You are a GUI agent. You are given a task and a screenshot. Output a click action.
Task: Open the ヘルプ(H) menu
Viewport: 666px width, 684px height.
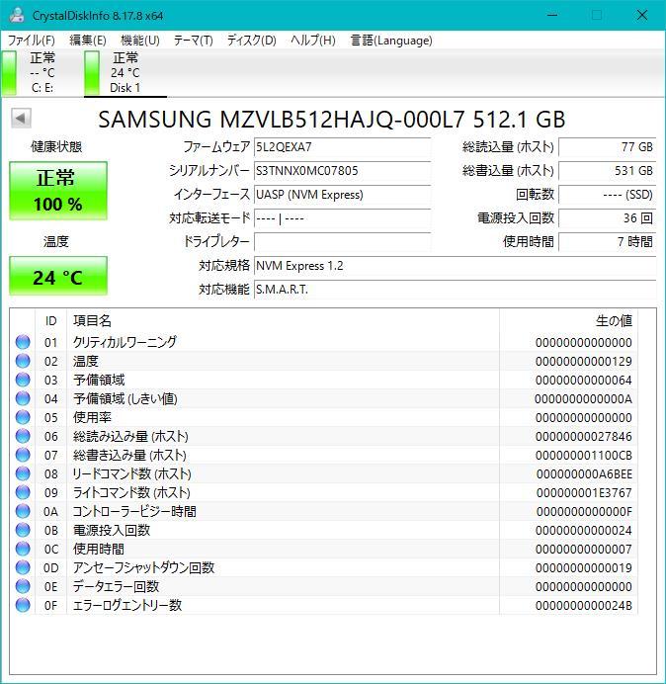313,41
